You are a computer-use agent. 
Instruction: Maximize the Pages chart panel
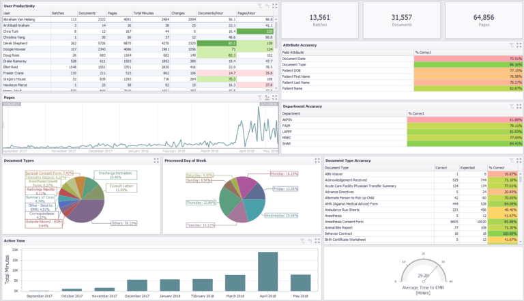point(274,98)
